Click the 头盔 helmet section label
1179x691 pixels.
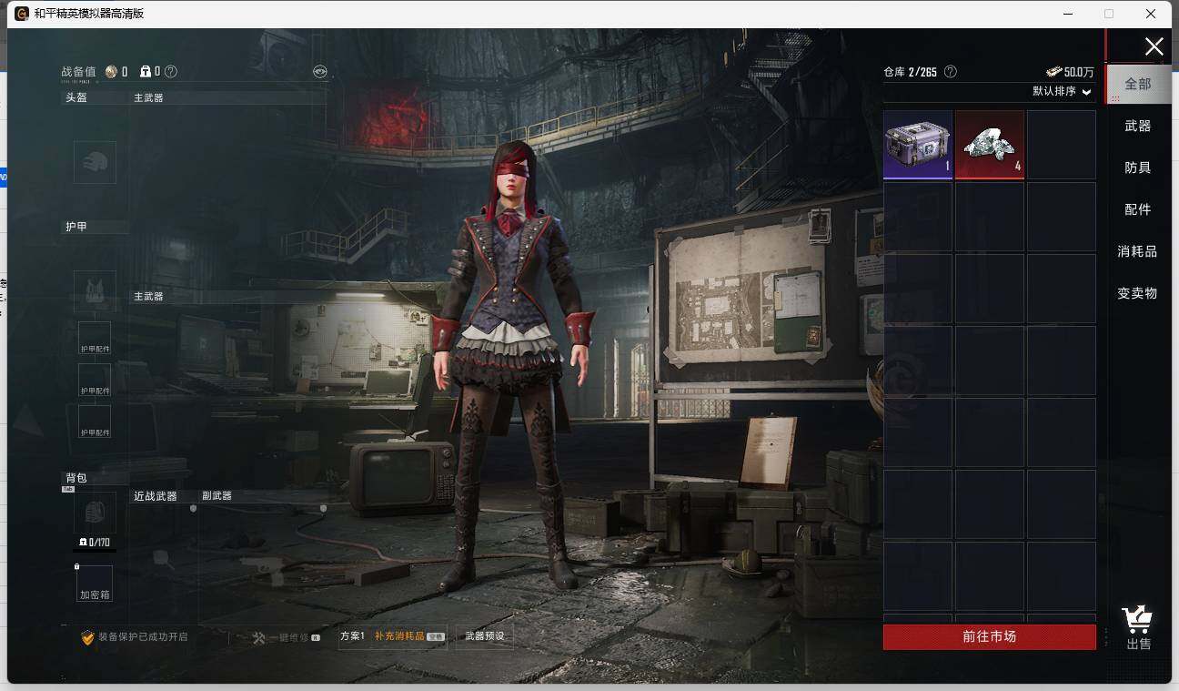[76, 97]
